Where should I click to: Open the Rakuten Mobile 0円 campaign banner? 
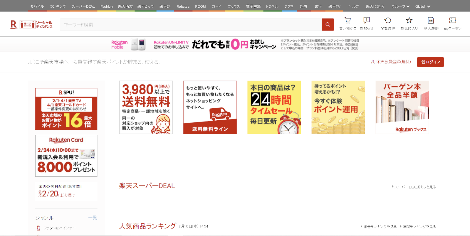(x=235, y=44)
